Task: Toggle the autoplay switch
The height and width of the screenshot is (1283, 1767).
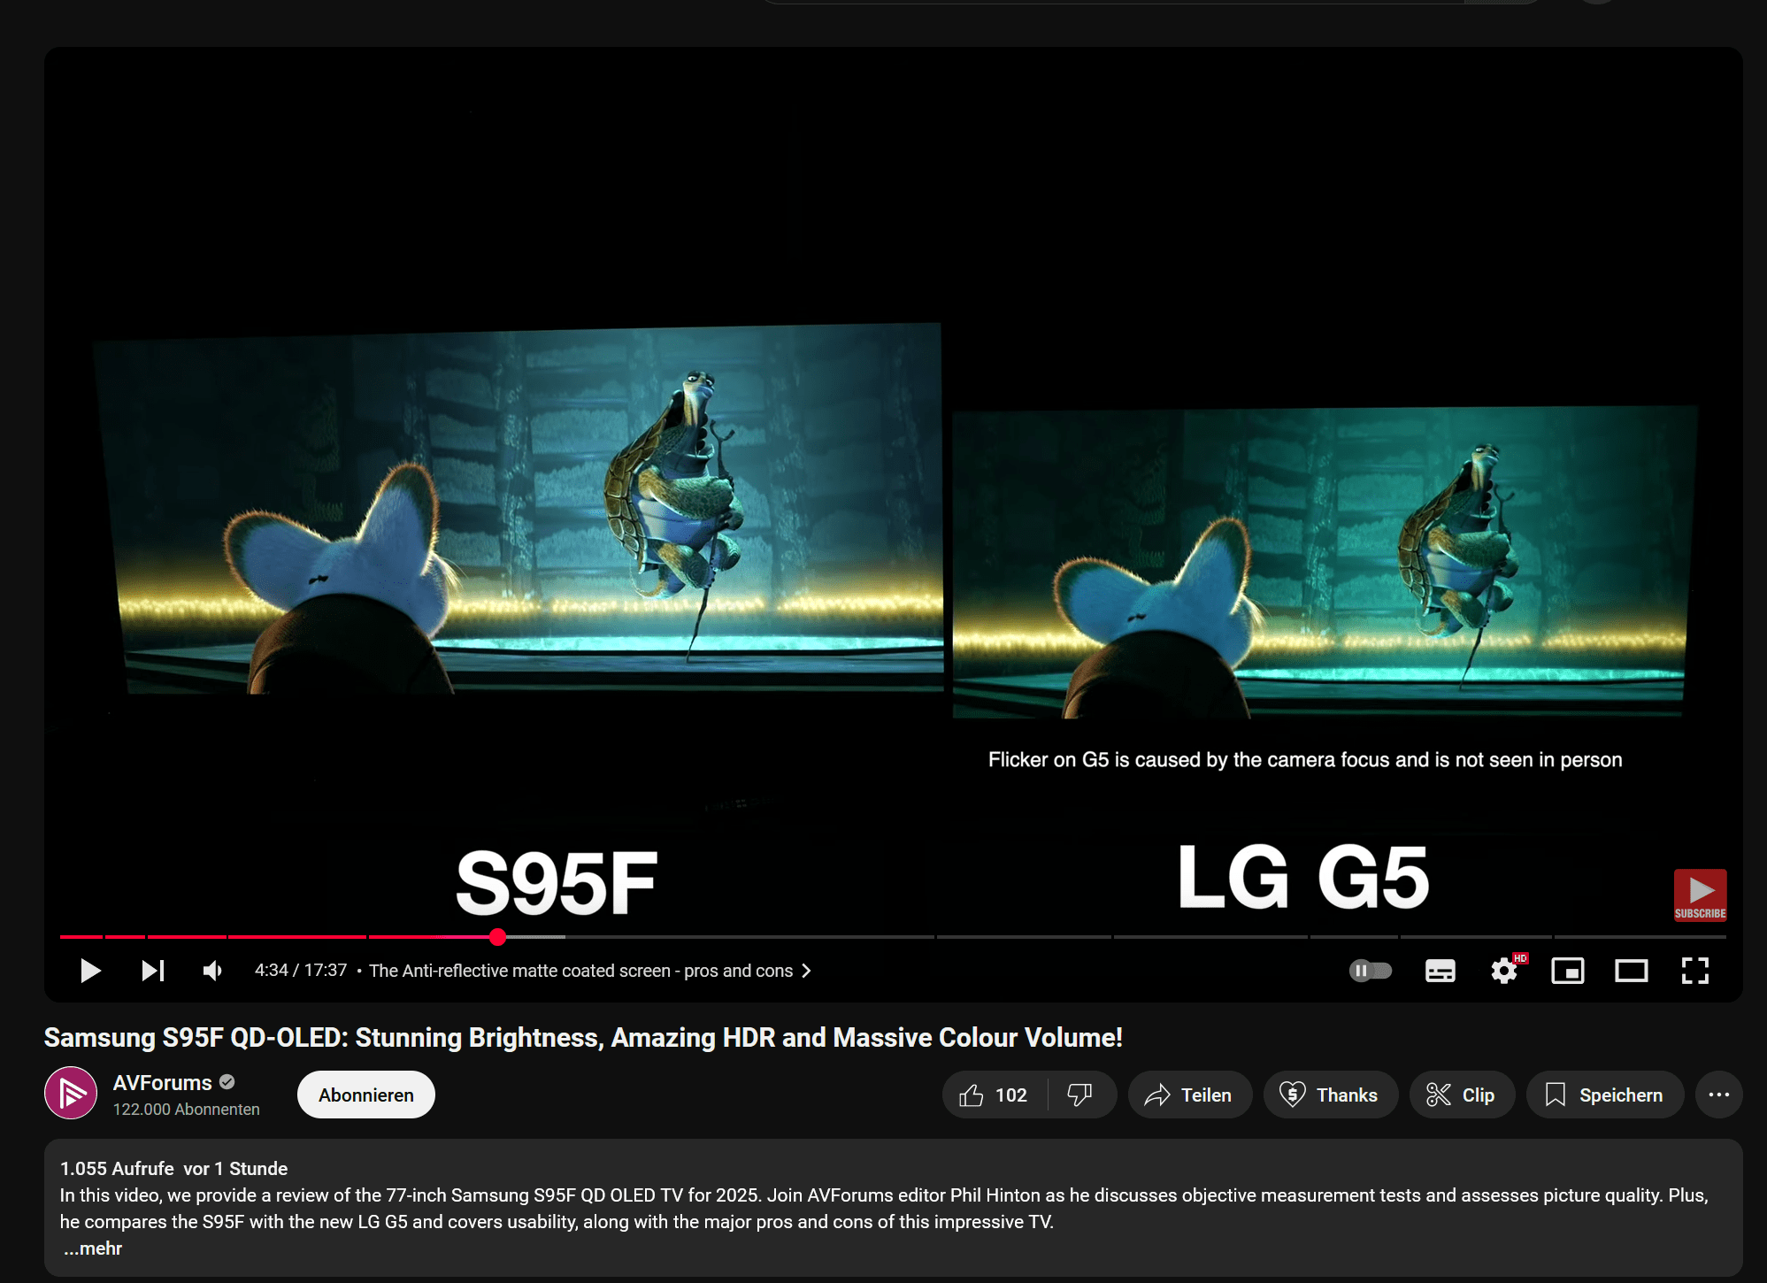Action: click(x=1371, y=971)
